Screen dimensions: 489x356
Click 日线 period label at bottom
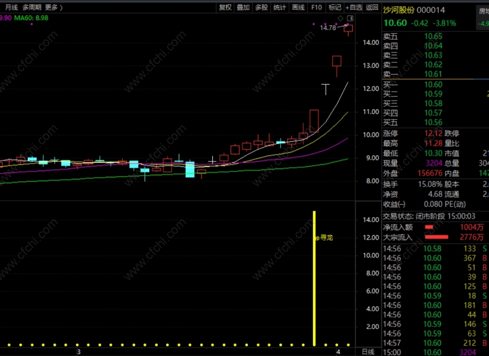coord(368,352)
